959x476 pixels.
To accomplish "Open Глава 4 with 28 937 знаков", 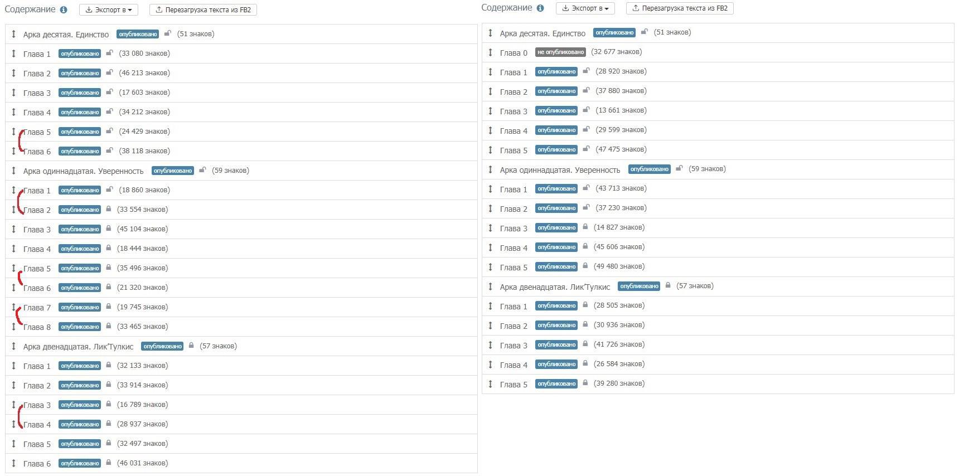I will click(37, 425).
